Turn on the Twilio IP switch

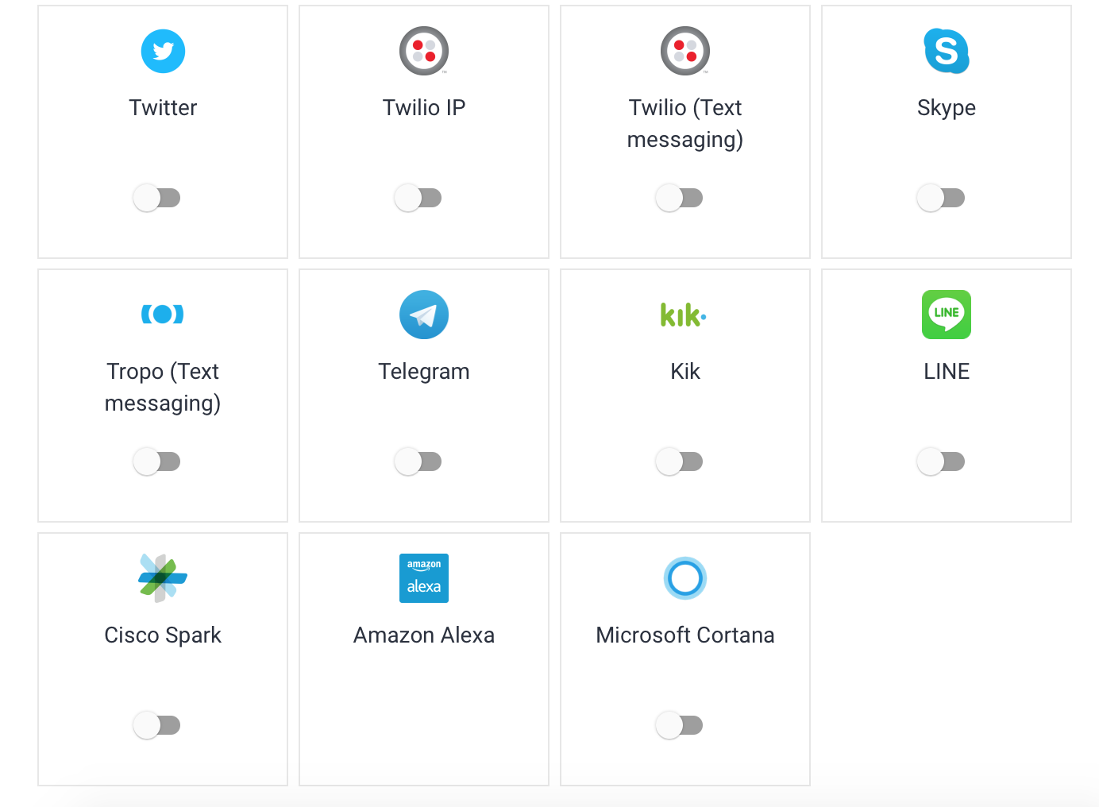pos(418,198)
